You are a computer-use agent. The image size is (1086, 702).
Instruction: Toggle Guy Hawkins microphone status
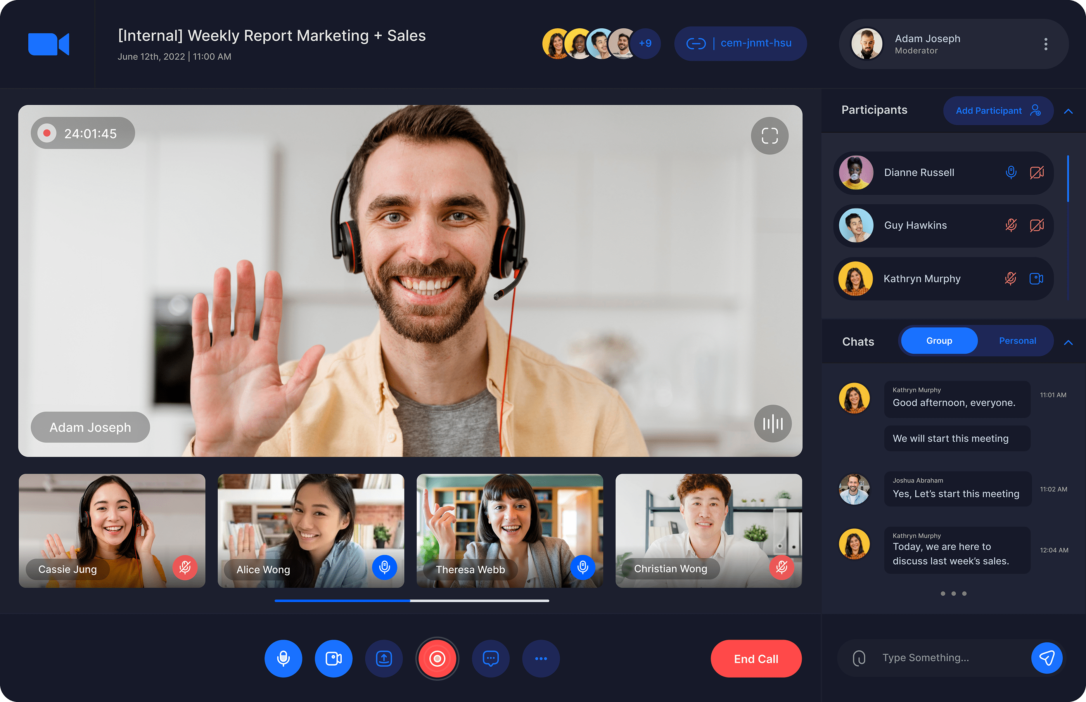(x=1011, y=226)
